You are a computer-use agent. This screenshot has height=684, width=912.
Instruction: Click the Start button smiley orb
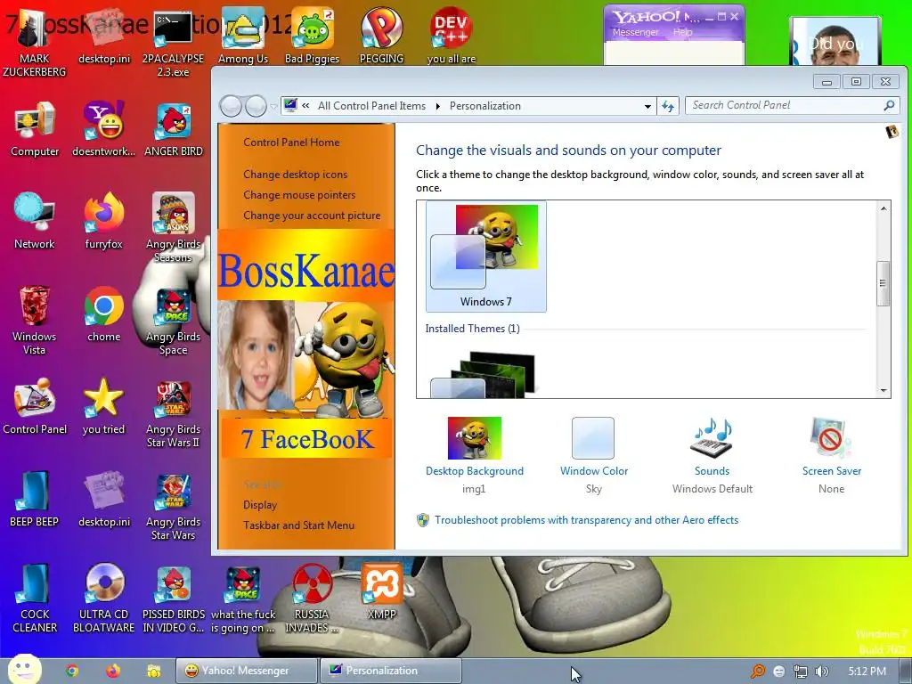click(x=23, y=670)
